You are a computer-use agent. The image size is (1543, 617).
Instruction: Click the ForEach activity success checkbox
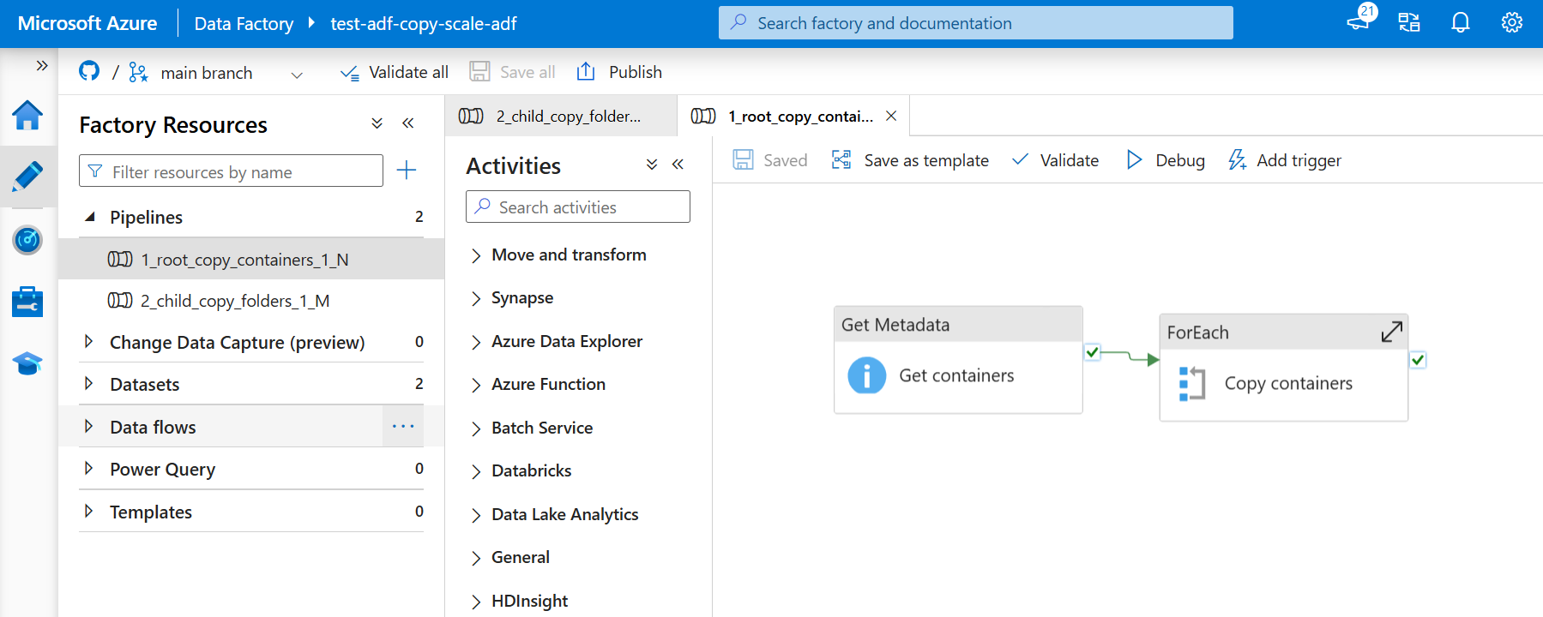click(1418, 360)
